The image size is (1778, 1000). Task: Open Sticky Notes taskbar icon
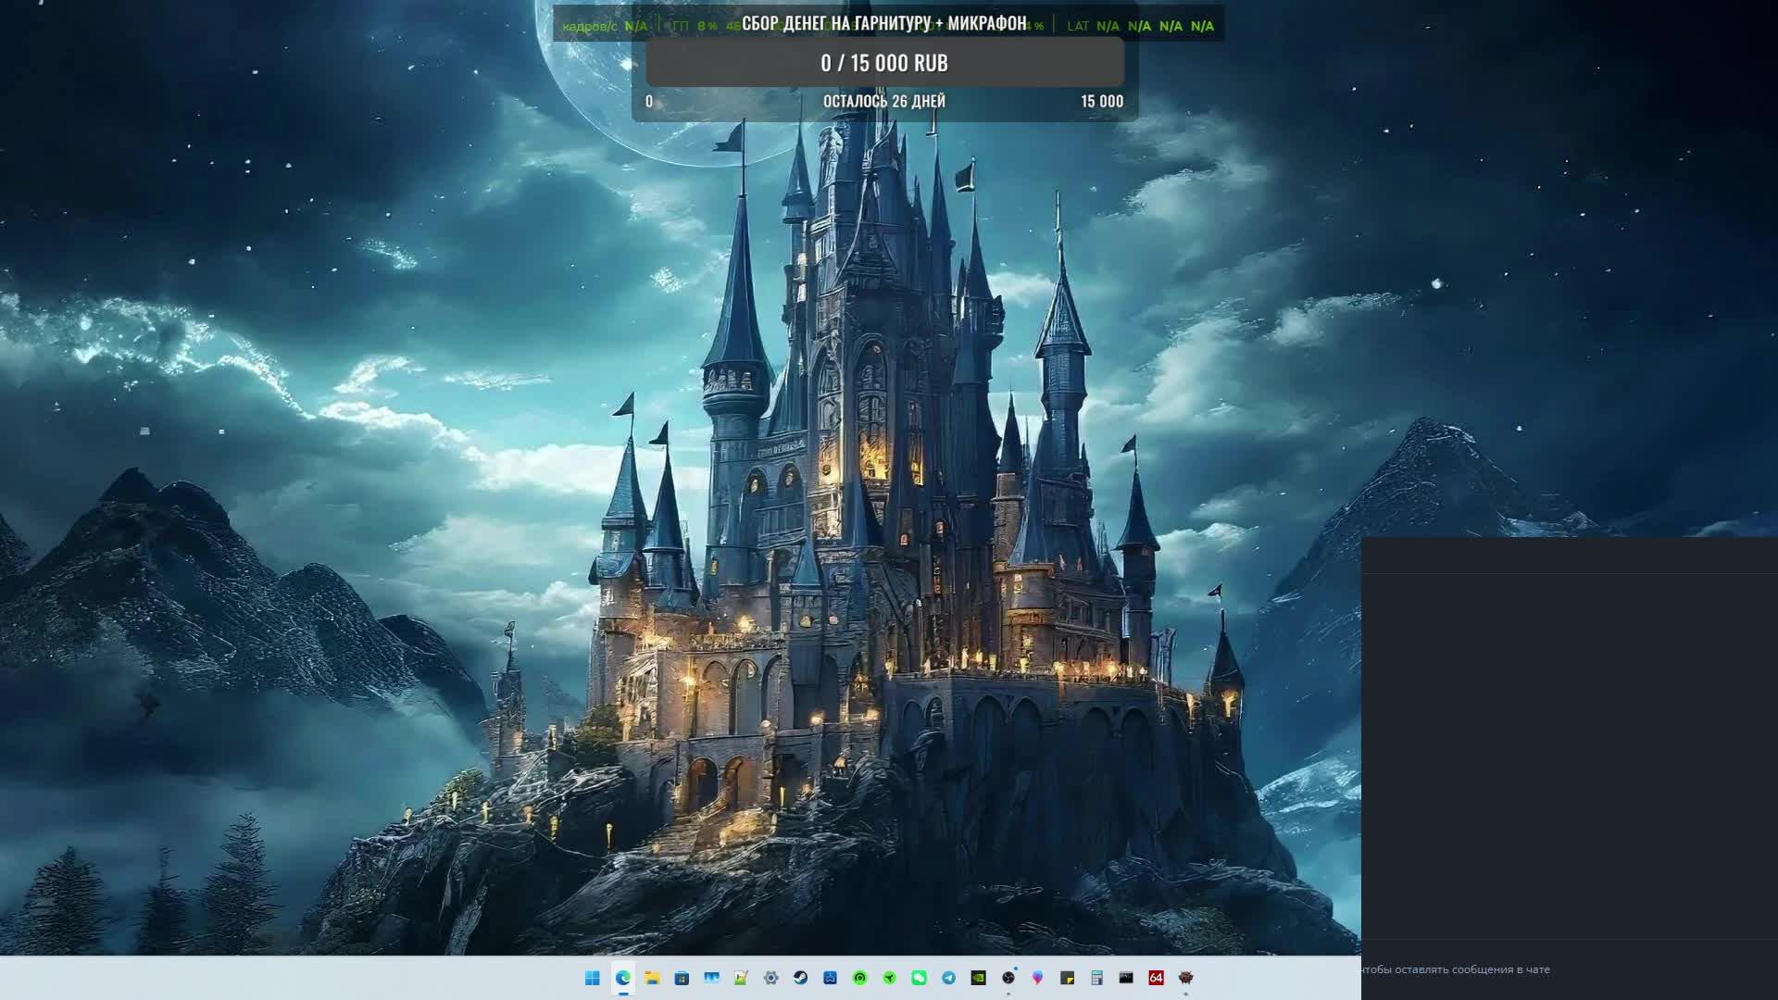click(1068, 978)
